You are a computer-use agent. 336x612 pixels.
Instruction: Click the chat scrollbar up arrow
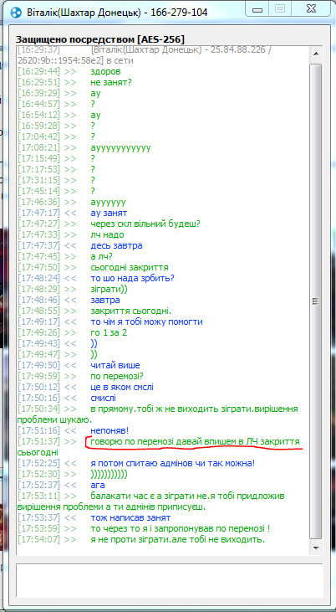pos(316,54)
